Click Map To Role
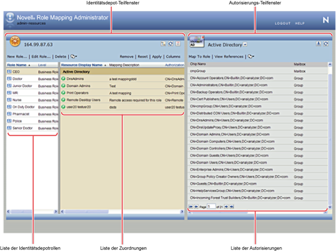 point(199,57)
